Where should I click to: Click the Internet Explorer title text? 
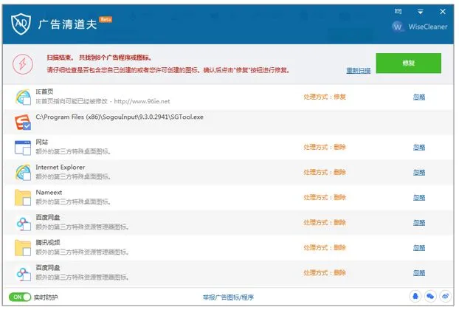[x=61, y=167]
